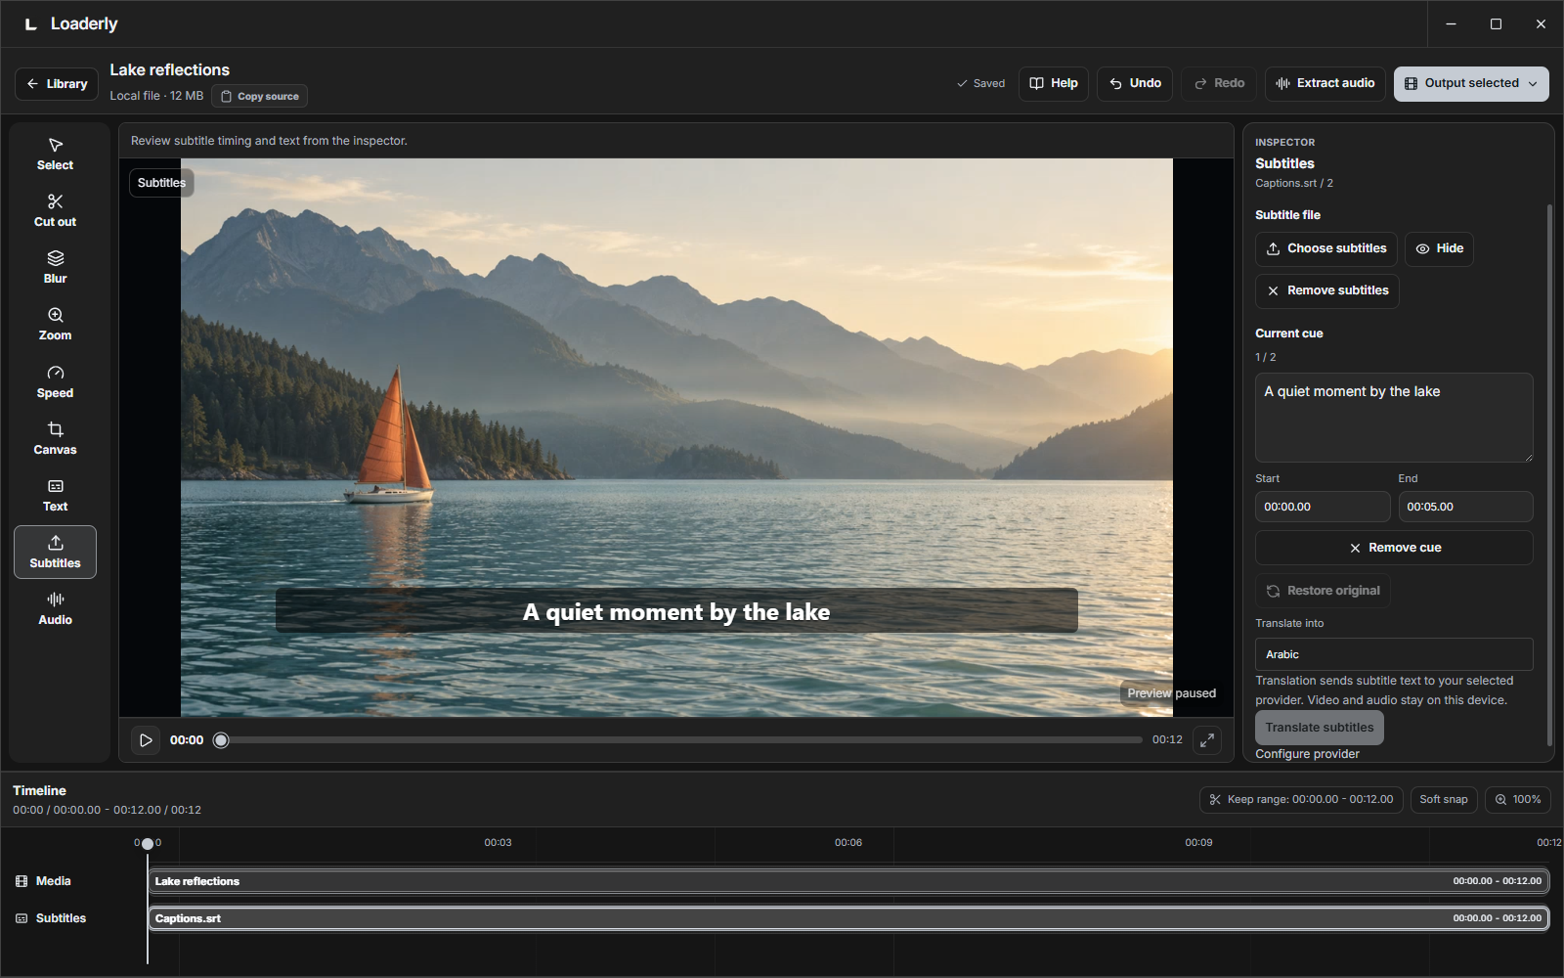The width and height of the screenshot is (1564, 978).
Task: Open the Audio tool
Action: [x=55, y=609]
